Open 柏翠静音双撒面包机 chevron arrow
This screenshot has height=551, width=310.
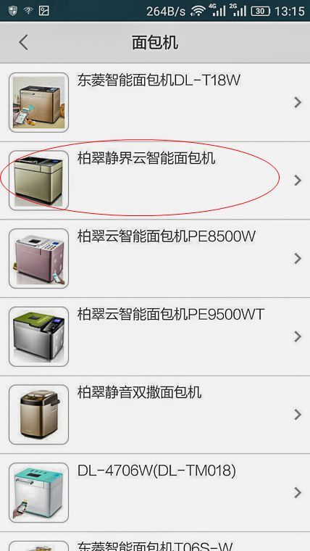click(x=298, y=414)
